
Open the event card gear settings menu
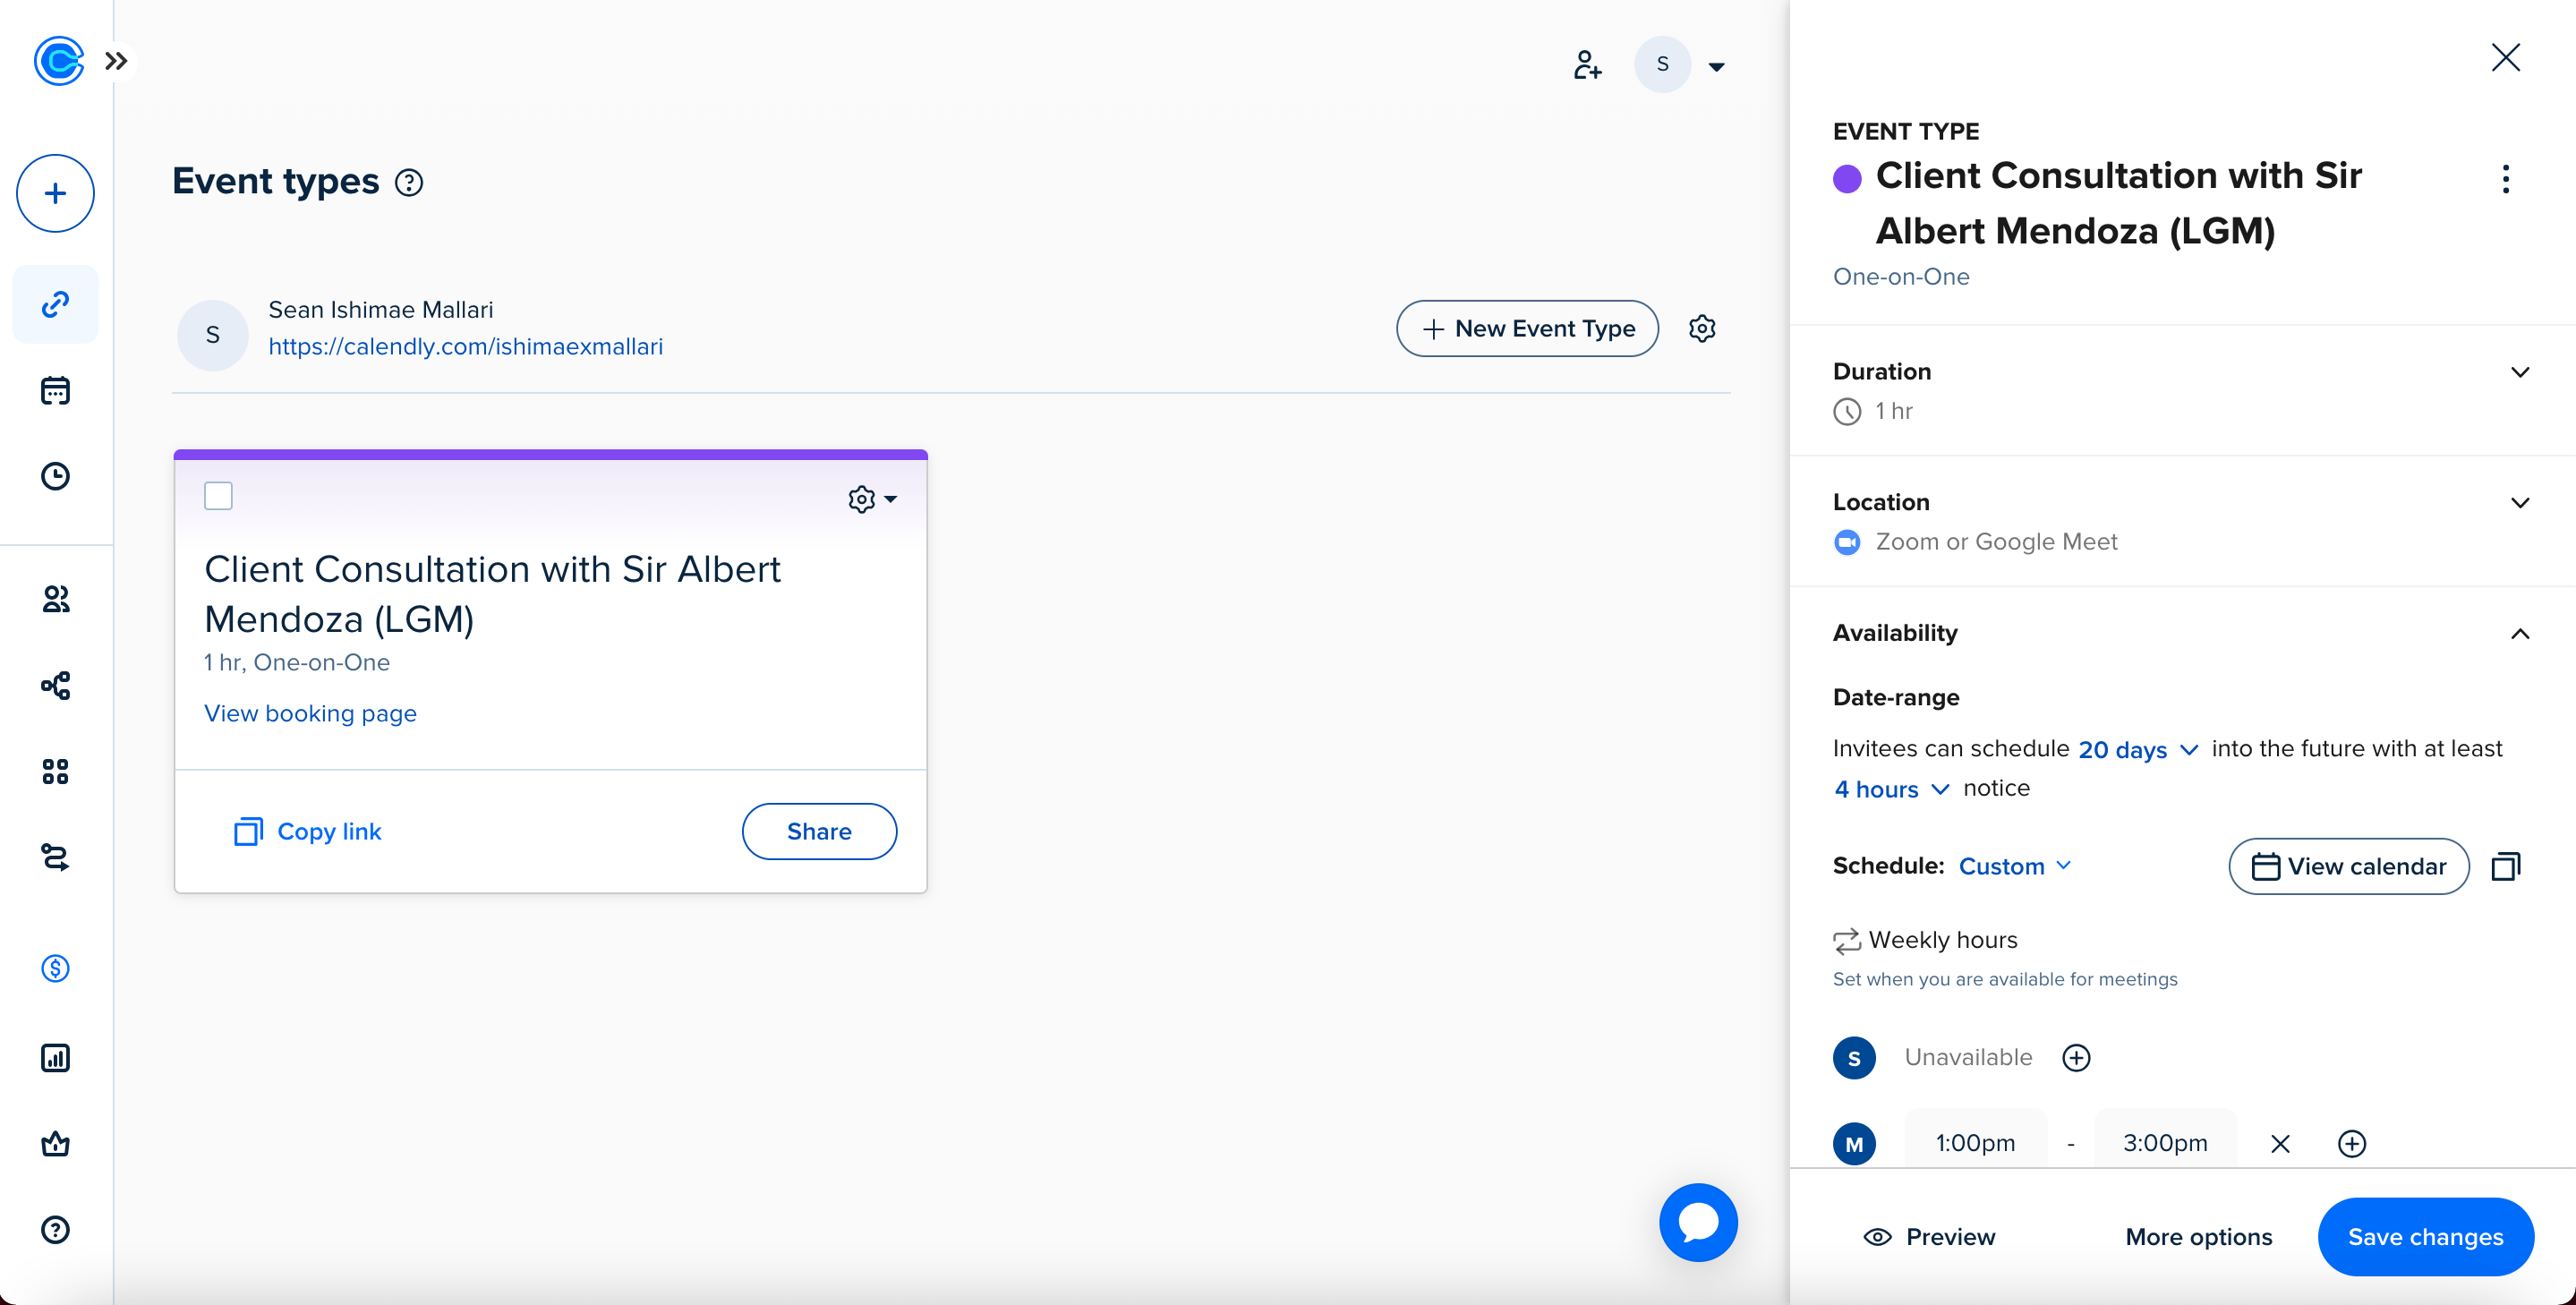point(871,499)
